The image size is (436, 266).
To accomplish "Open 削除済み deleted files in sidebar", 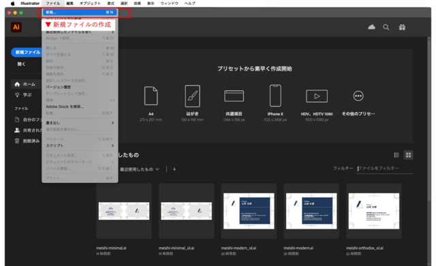I will tap(27, 141).
